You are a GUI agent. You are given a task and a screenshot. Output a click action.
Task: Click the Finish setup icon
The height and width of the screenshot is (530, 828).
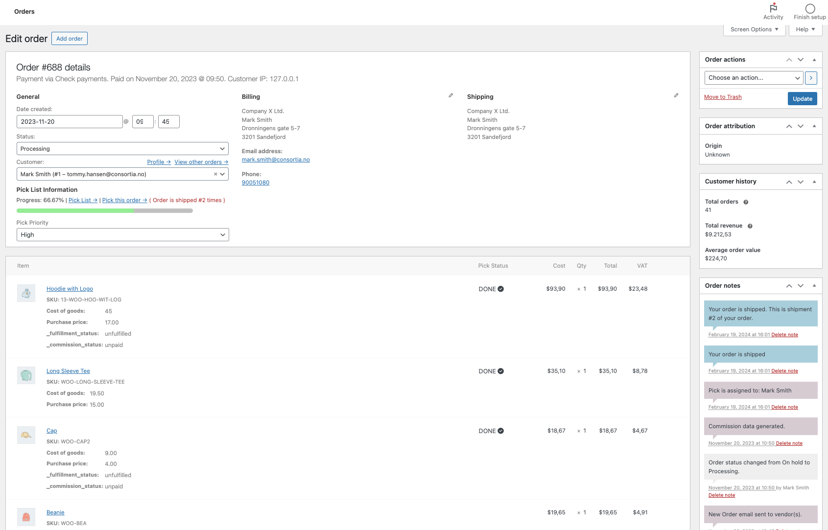point(810,8)
